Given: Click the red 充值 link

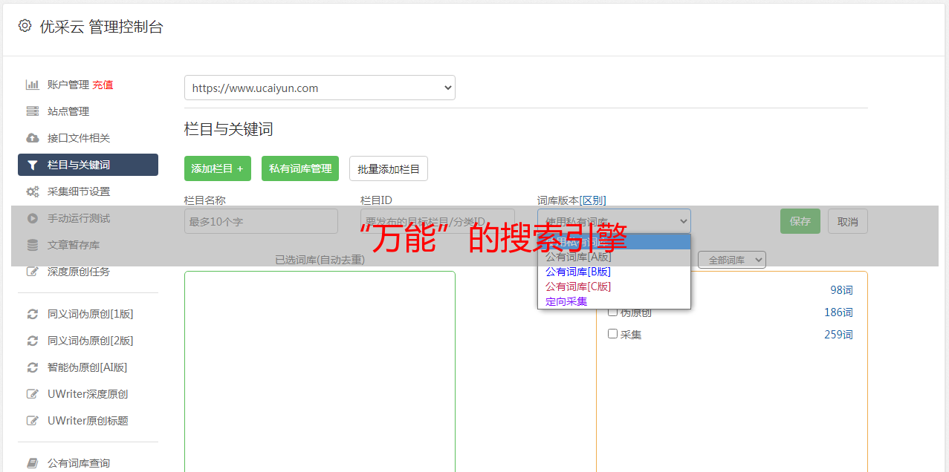Looking at the screenshot, I should (103, 85).
